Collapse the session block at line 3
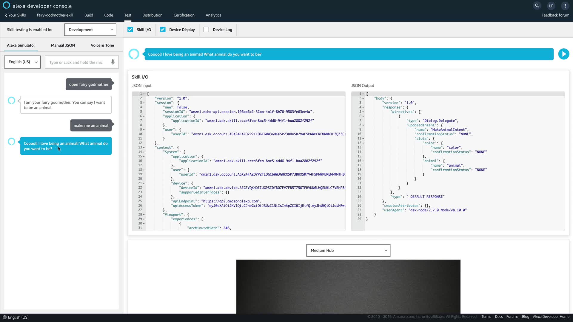This screenshot has height=322, width=573. tap(144, 103)
